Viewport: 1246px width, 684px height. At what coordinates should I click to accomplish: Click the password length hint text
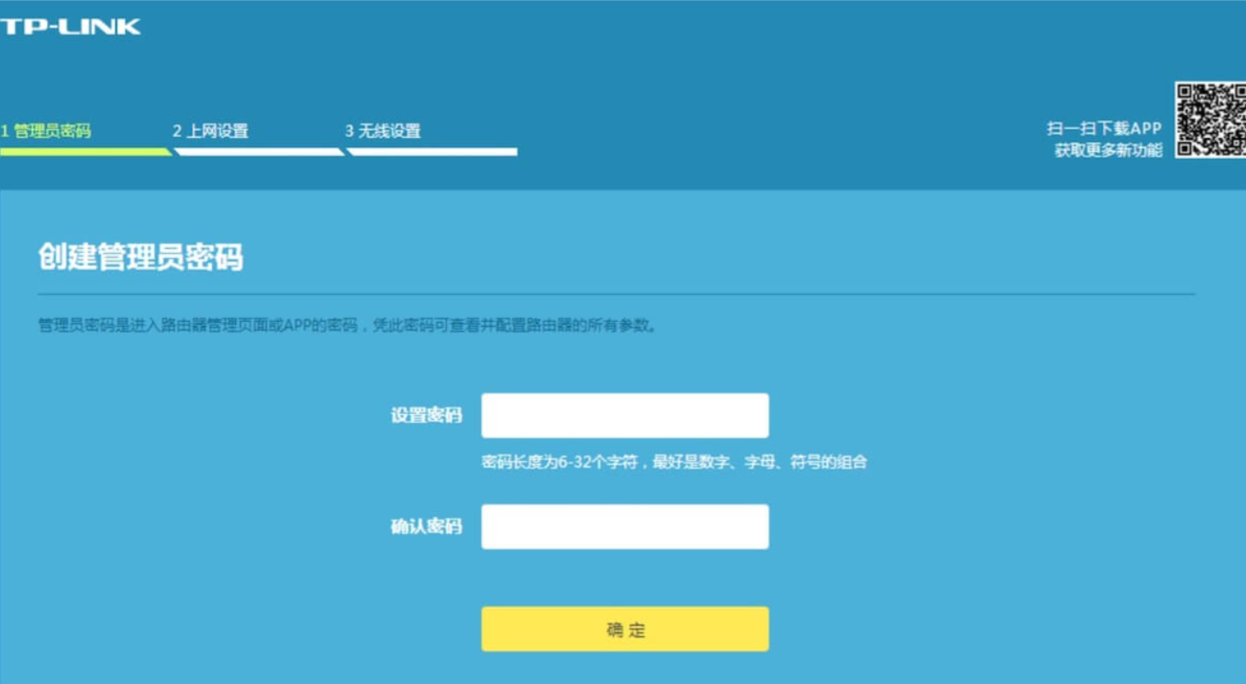[675, 463]
